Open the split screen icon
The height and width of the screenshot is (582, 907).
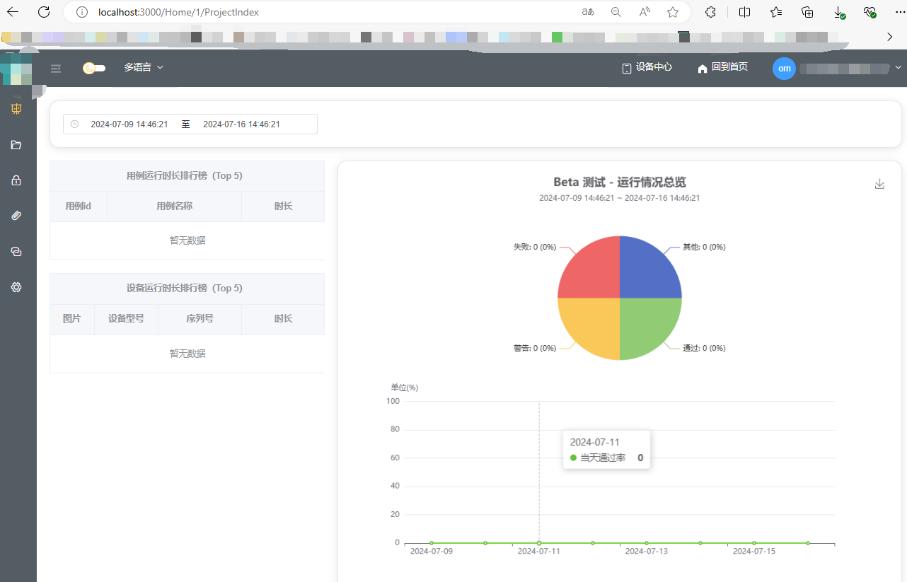tap(744, 12)
